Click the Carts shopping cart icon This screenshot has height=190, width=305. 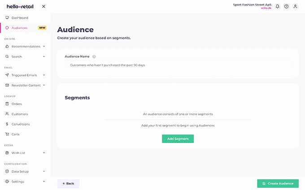point(7,134)
